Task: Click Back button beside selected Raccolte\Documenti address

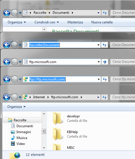Action: coord(6,45)
